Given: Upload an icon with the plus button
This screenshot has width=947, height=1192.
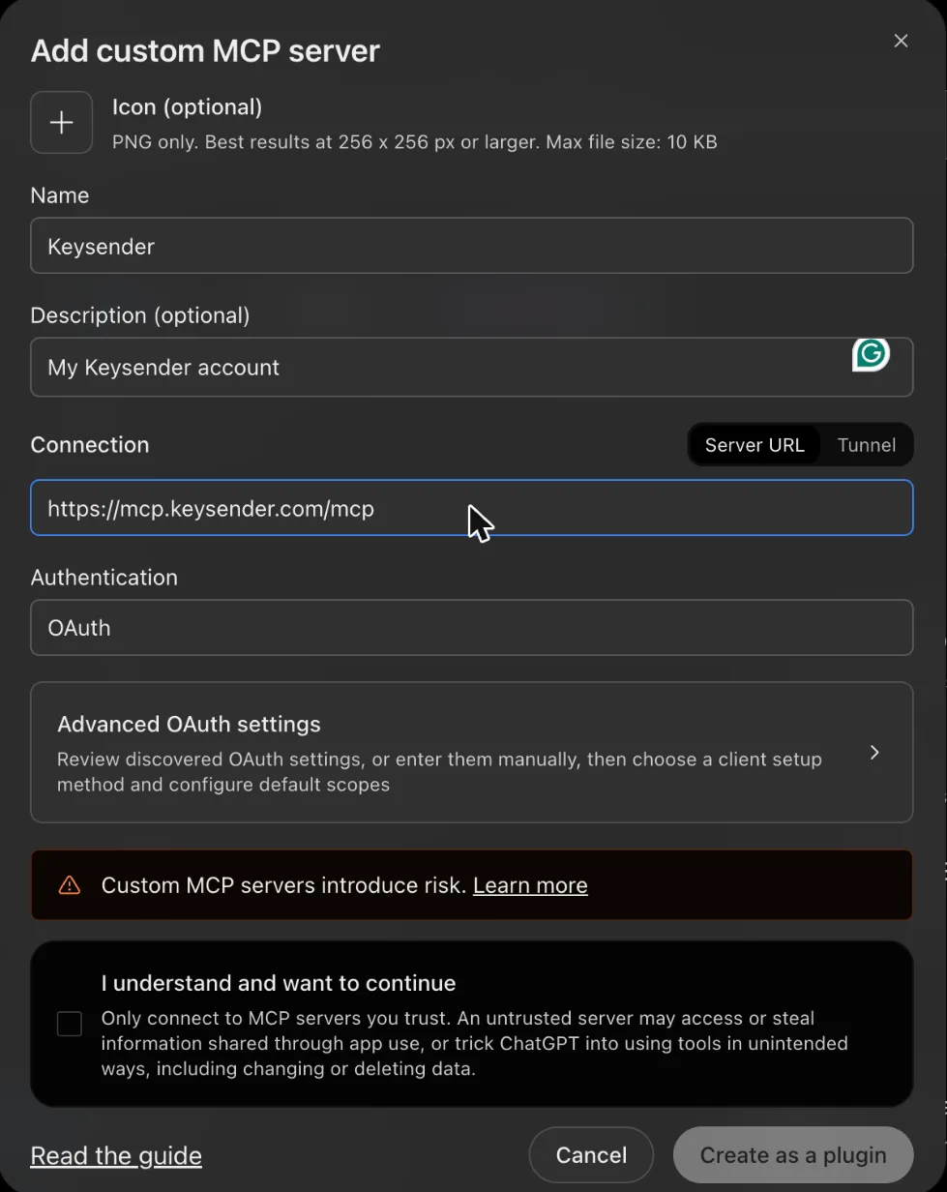Looking at the screenshot, I should [62, 123].
